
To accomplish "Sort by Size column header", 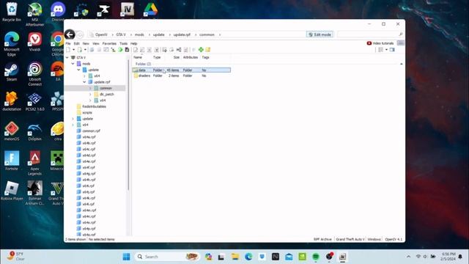I will click(x=177, y=57).
